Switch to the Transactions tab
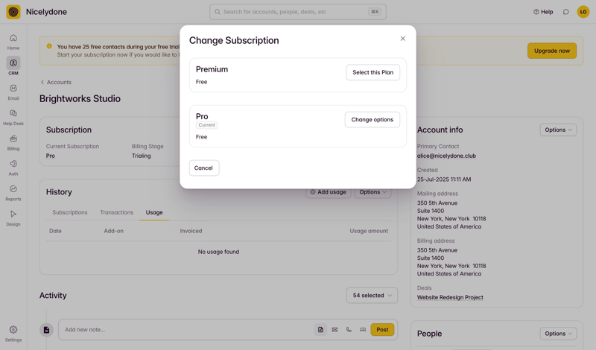596x350 pixels. 117,212
